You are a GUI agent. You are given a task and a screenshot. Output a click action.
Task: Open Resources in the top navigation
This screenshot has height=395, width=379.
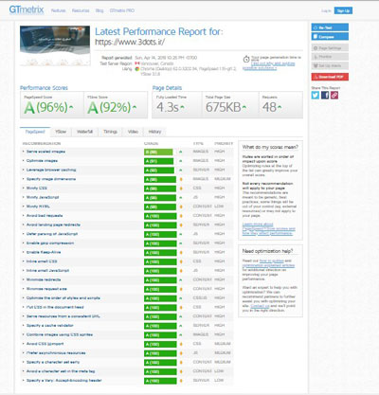(x=81, y=10)
